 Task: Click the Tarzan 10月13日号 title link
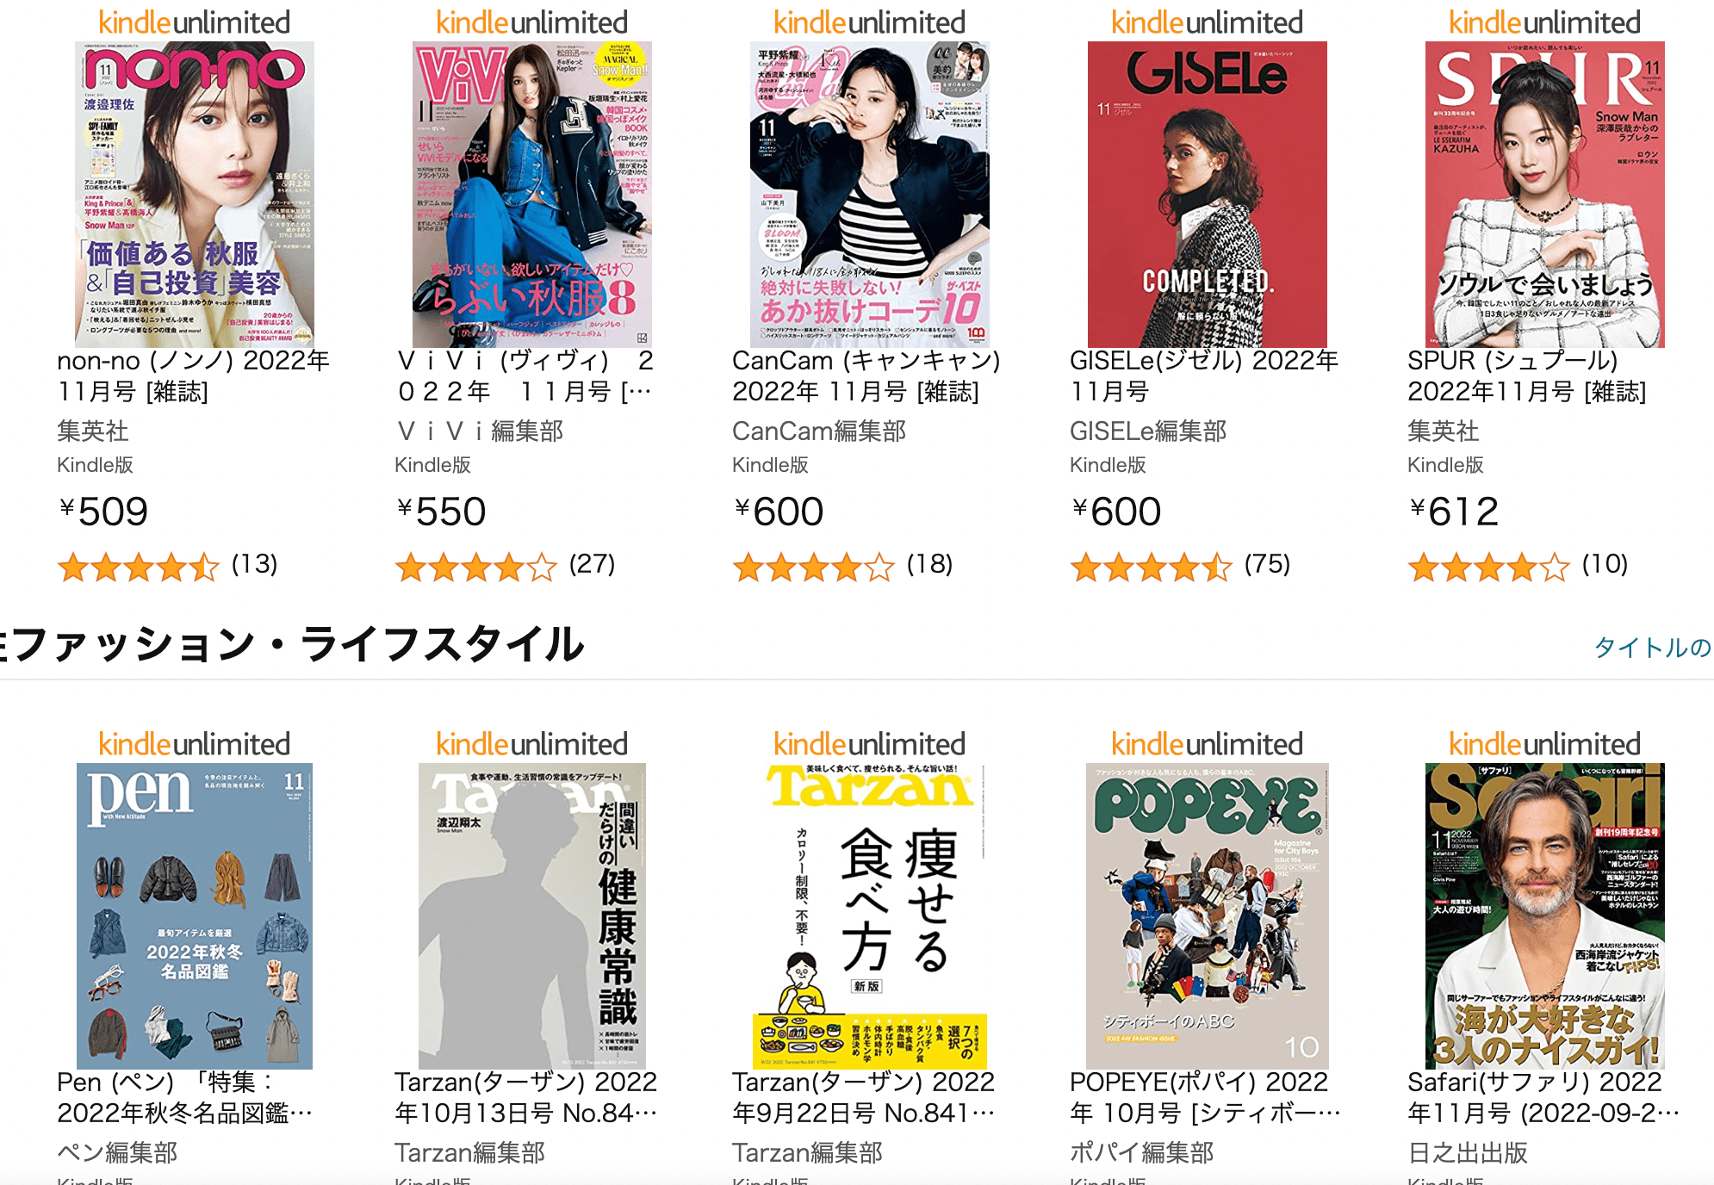click(x=526, y=1097)
